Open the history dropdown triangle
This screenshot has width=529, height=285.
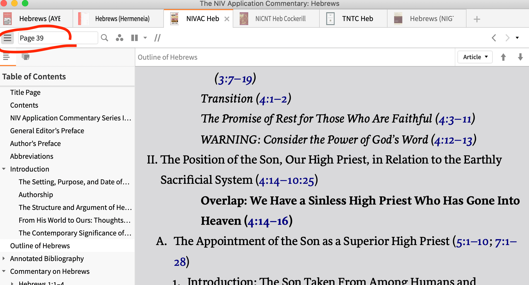point(517,38)
